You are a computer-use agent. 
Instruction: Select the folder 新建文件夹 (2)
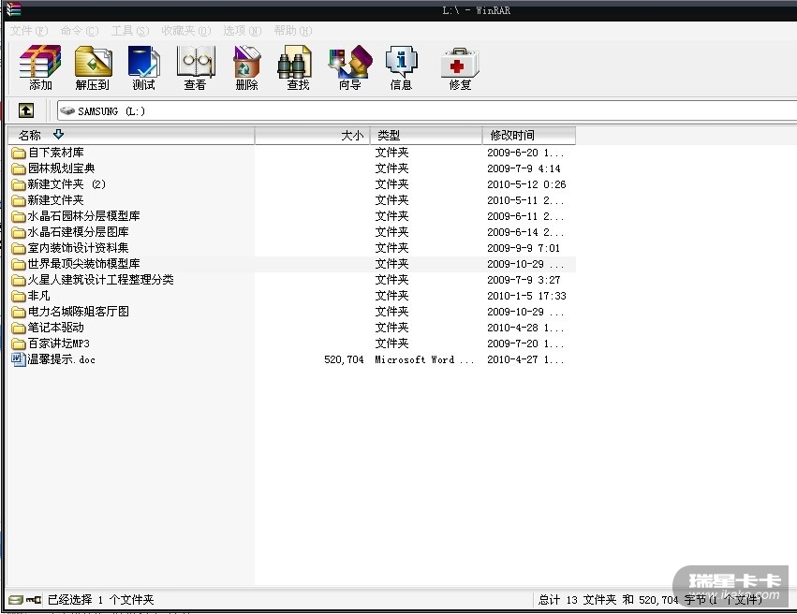(66, 184)
